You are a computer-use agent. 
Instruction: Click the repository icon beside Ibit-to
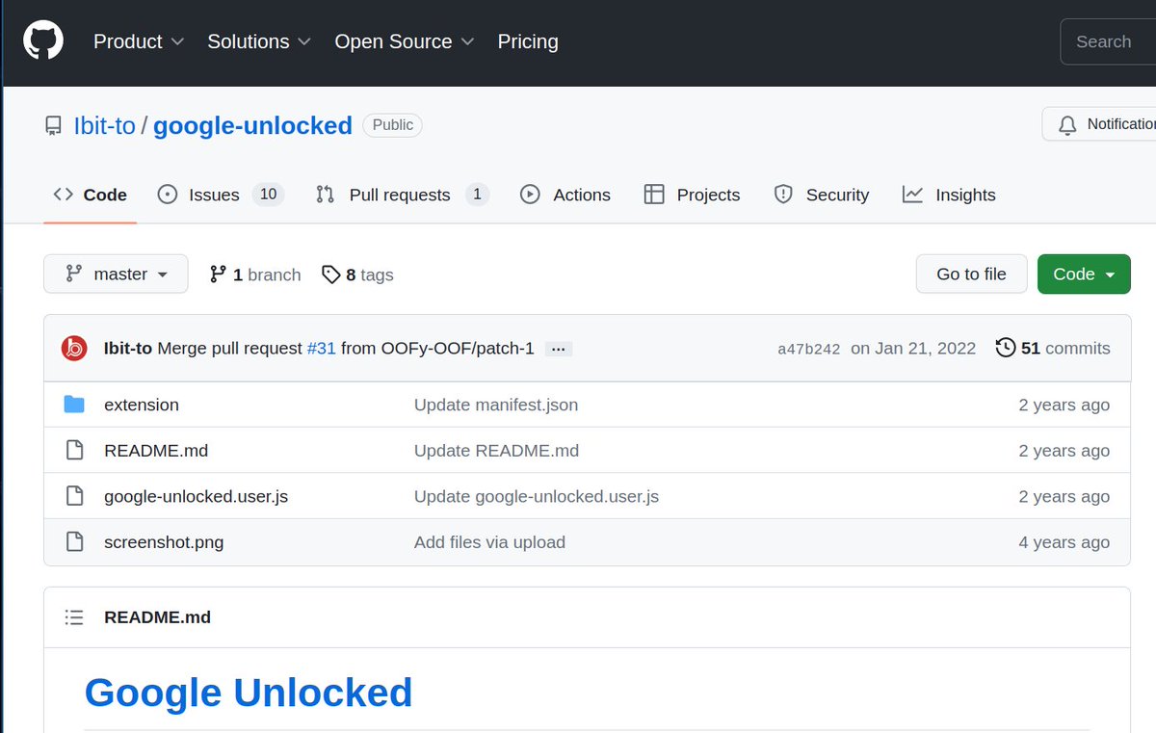[54, 125]
